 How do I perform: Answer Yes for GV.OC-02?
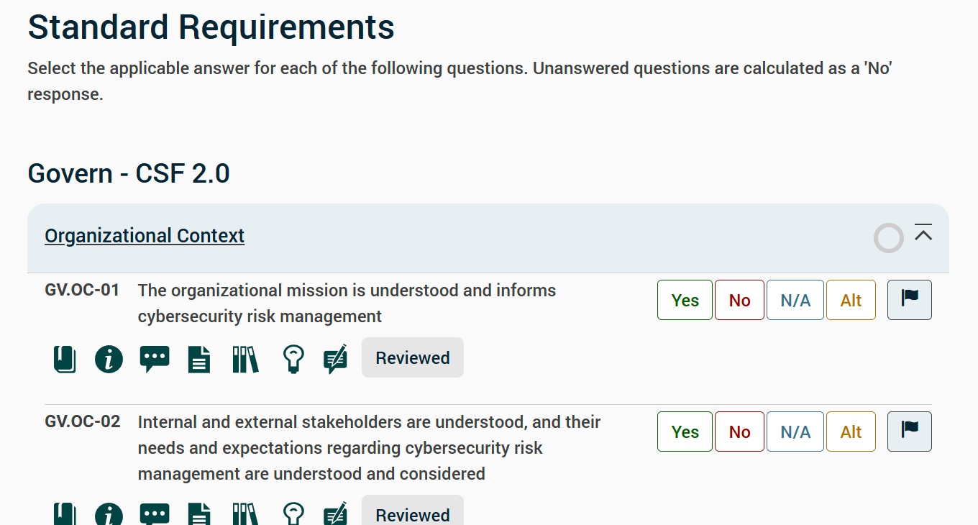(685, 432)
